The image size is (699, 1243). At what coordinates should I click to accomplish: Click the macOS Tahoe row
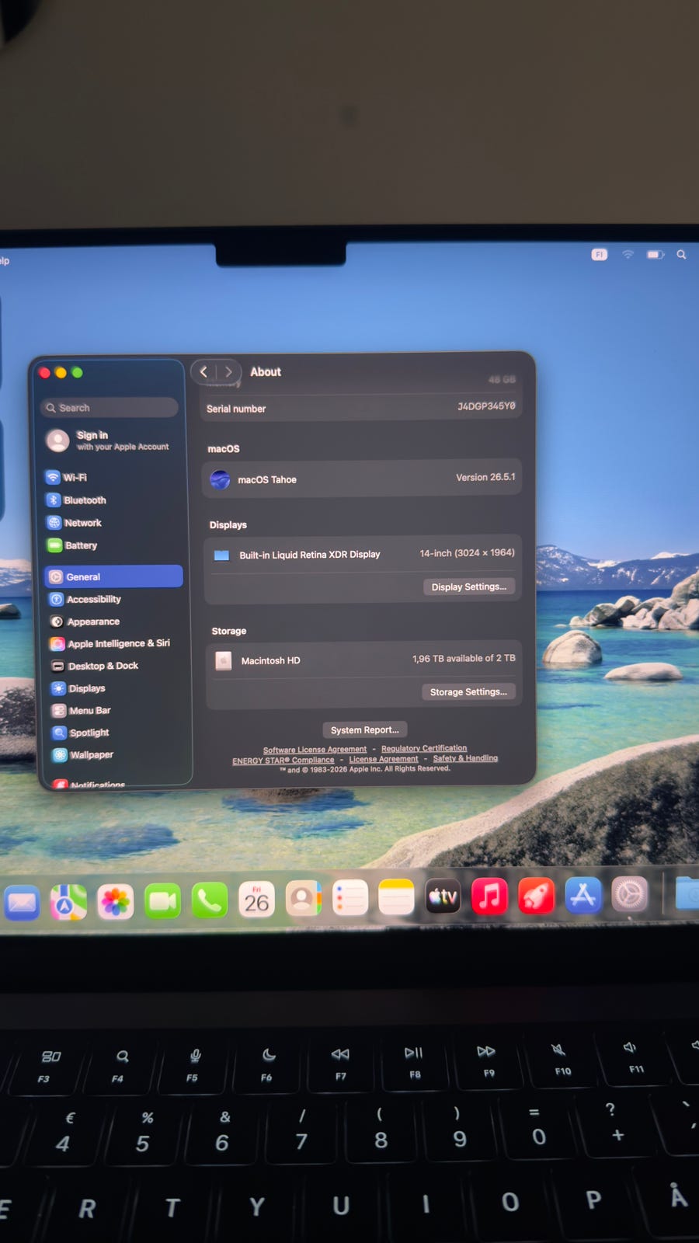click(x=362, y=479)
